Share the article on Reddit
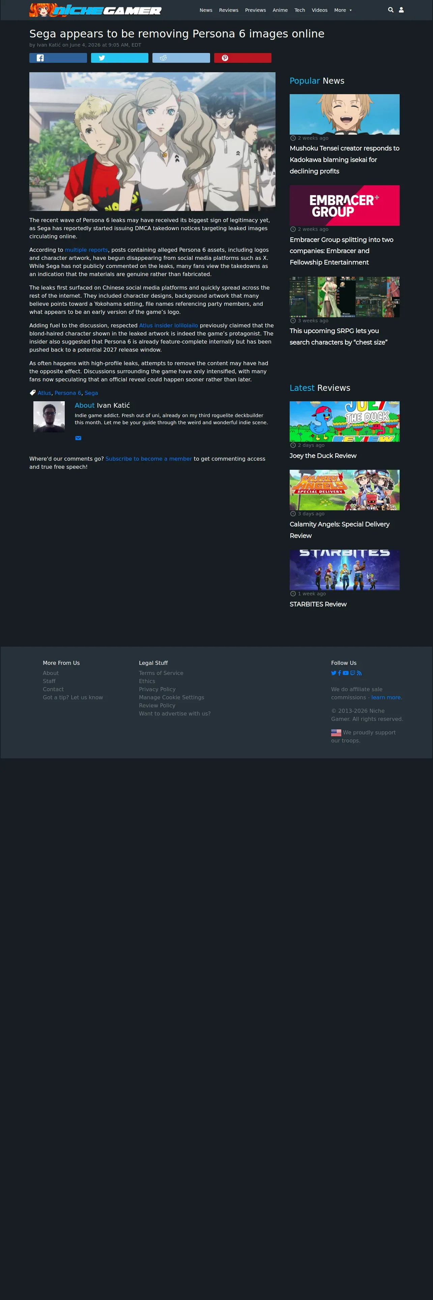This screenshot has height=1300, width=433. [x=181, y=58]
